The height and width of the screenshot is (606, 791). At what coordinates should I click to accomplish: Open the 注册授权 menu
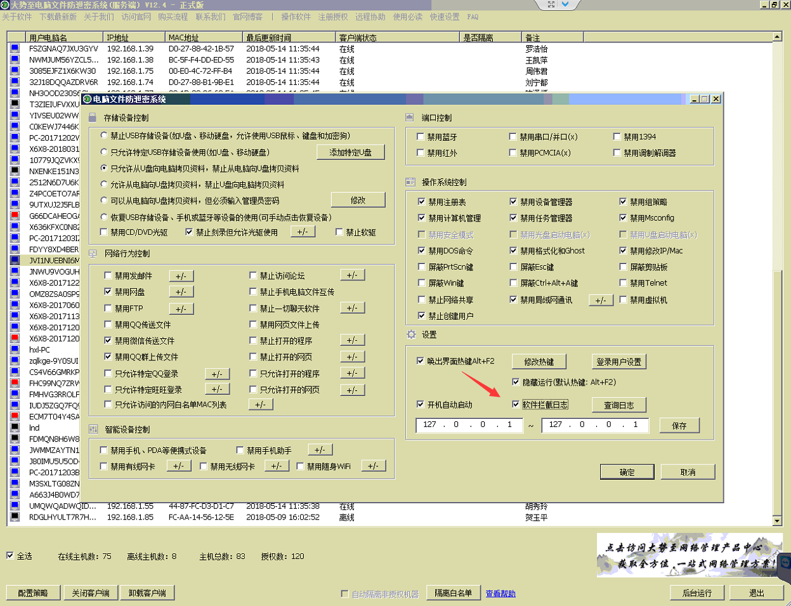click(x=333, y=17)
